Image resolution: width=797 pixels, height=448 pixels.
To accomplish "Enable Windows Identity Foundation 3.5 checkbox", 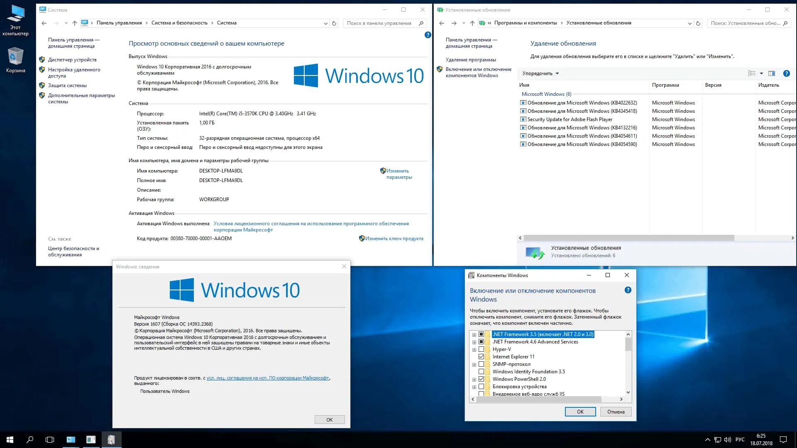I will (481, 372).
